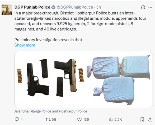Click the reply speech bubble icon

(x=17, y=120)
